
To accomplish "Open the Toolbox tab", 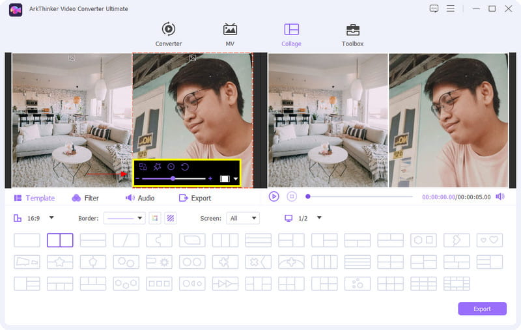I will pyautogui.click(x=352, y=34).
